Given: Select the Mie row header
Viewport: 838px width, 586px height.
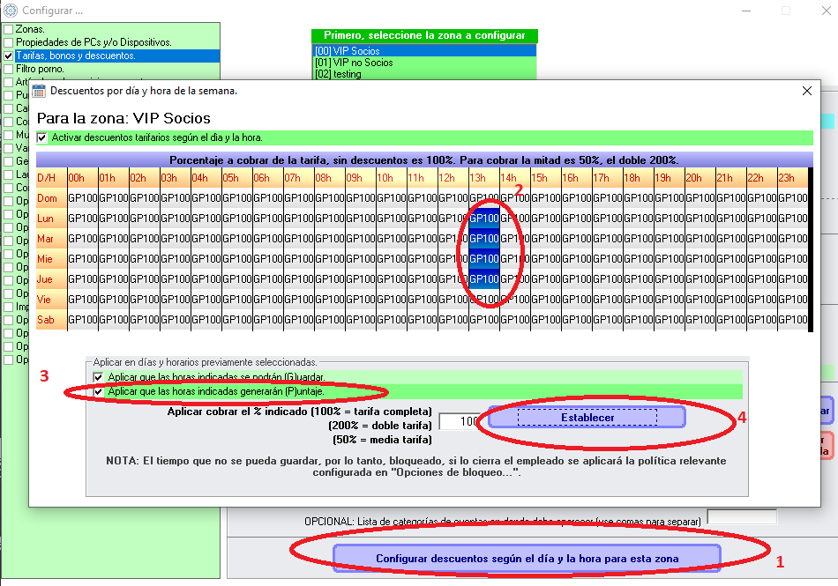Looking at the screenshot, I should (52, 259).
